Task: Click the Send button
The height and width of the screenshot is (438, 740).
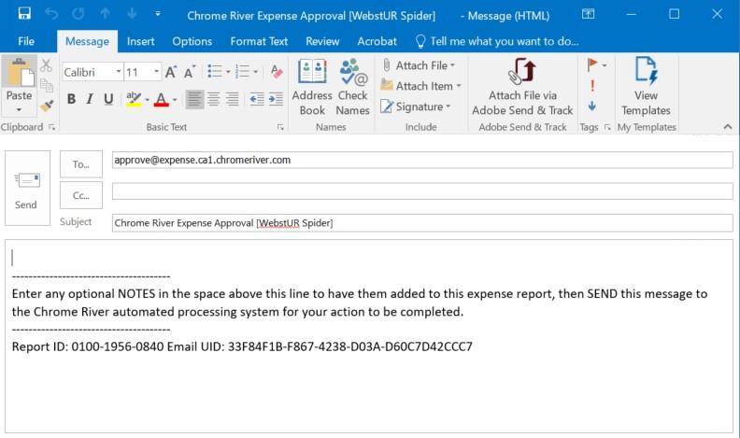Action: (x=27, y=188)
